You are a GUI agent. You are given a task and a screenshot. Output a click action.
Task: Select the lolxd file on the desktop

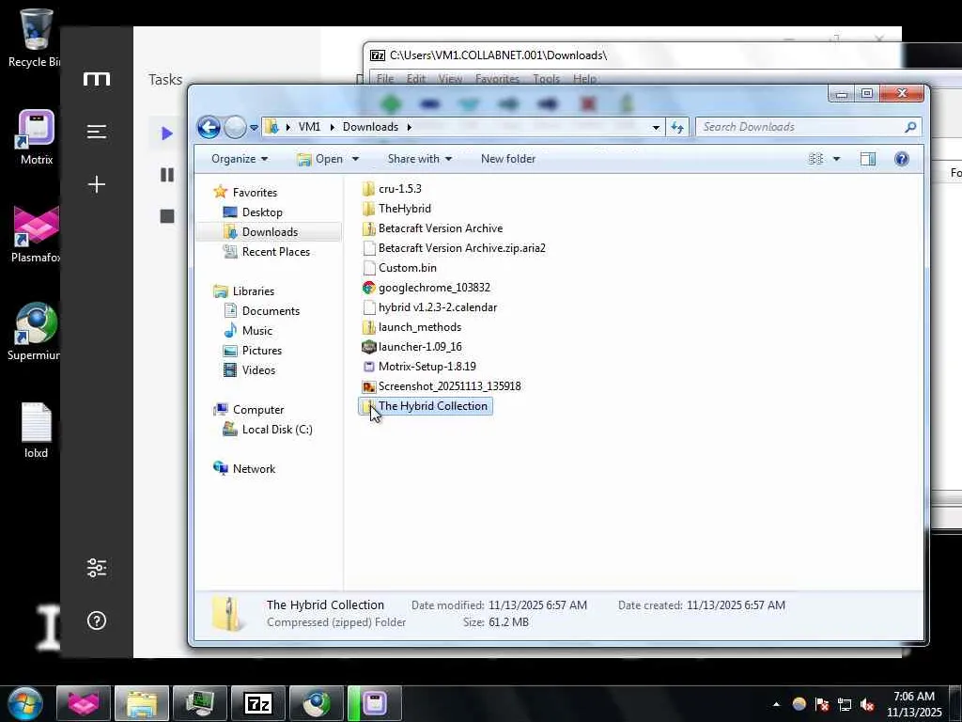coord(37,431)
